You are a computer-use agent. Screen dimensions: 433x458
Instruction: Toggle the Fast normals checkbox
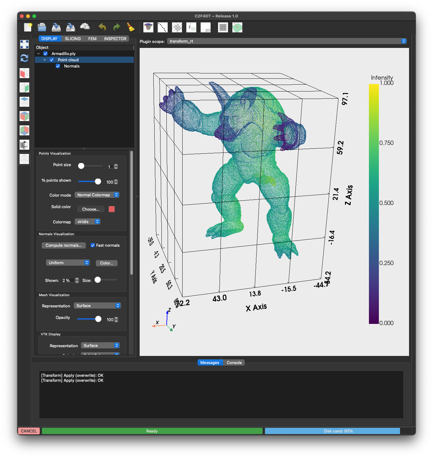point(93,245)
